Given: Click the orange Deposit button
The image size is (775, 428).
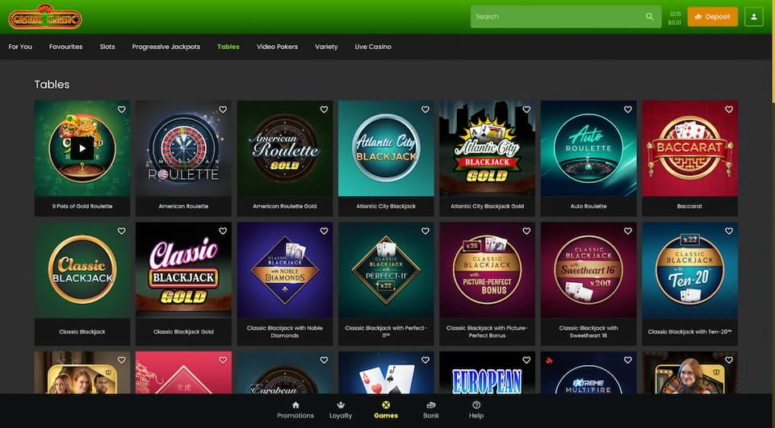Looking at the screenshot, I should 712,17.
